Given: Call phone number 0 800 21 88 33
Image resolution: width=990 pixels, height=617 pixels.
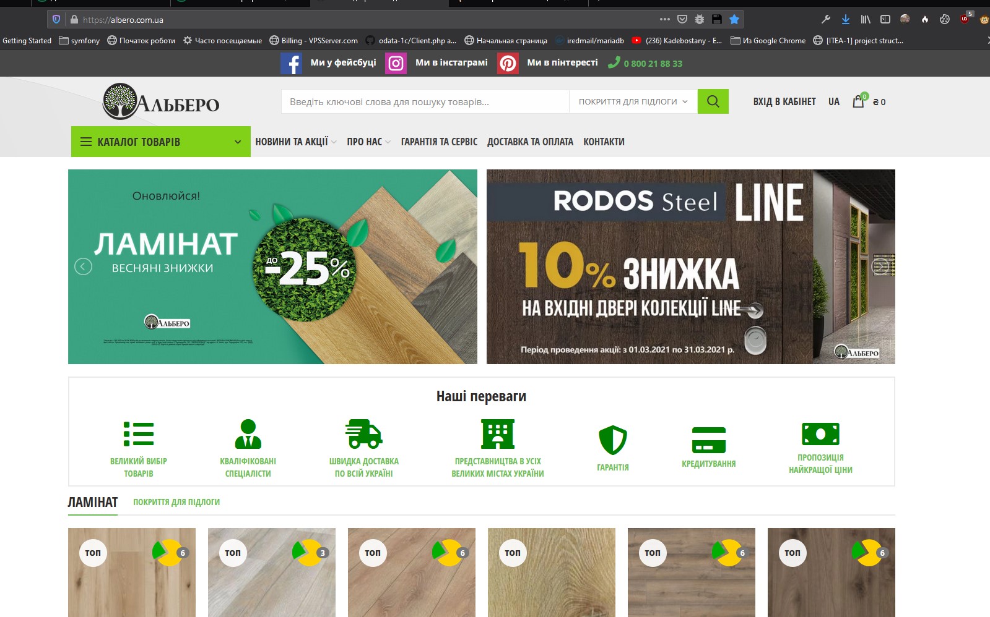Looking at the screenshot, I should pyautogui.click(x=653, y=64).
